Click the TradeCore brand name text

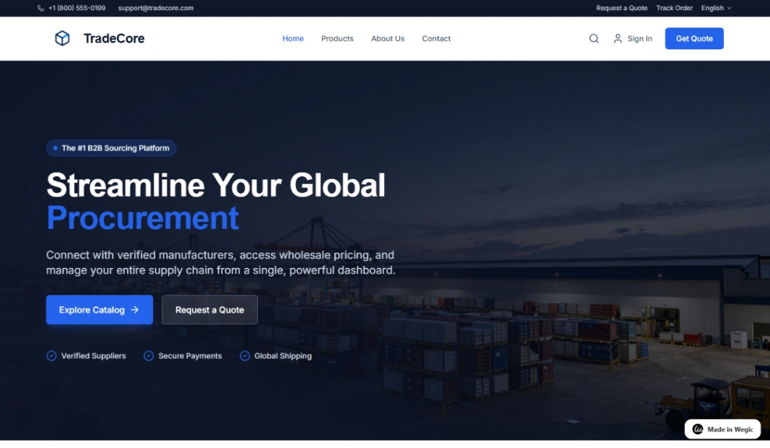[x=114, y=38]
